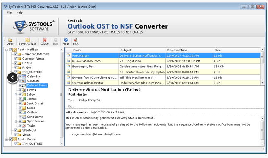268x158 pixels.
Task: Click folder tree scrollbar up arrow
Action: point(62,50)
